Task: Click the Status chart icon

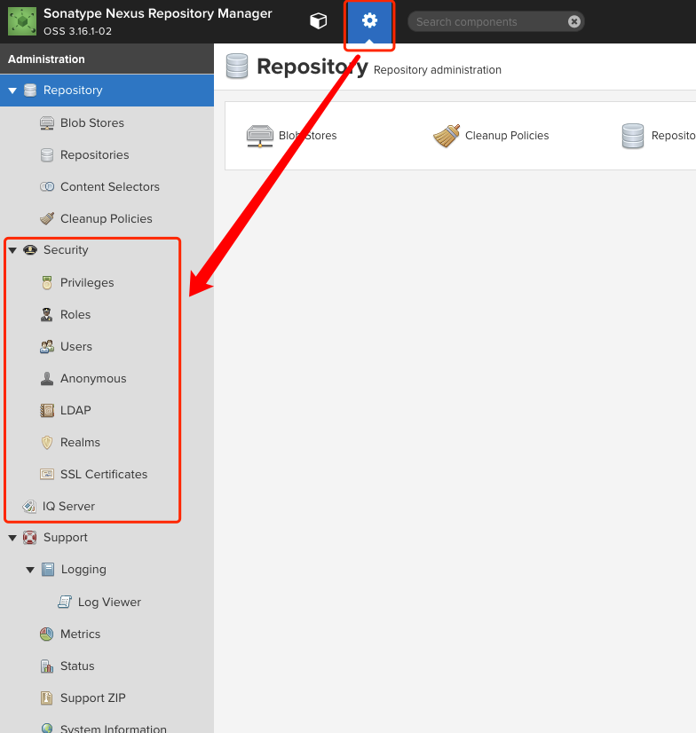Action: click(47, 666)
